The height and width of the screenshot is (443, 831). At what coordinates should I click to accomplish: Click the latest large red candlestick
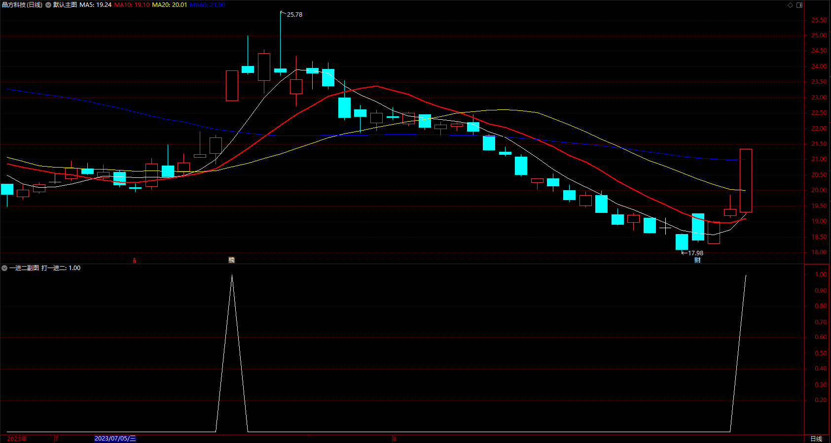tap(746, 180)
